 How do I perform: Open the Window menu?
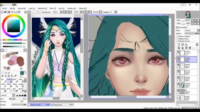pos(72,8)
